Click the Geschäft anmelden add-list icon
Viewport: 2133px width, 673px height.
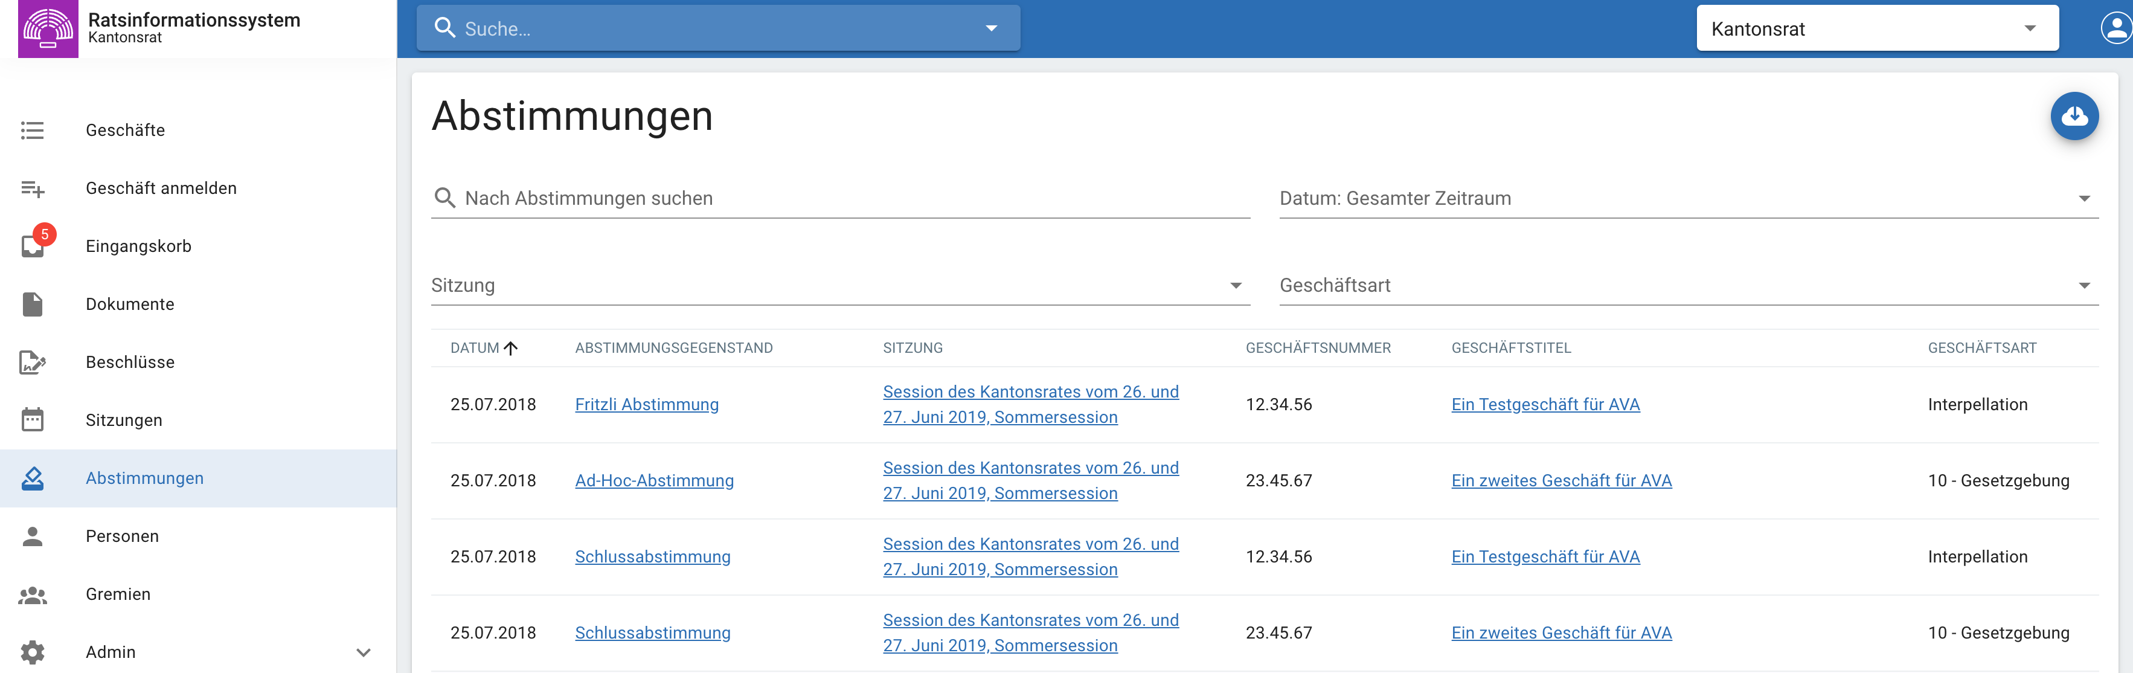[x=33, y=188]
